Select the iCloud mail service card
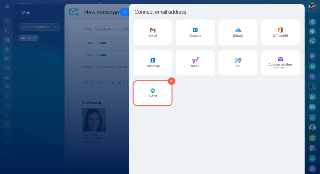 [x=238, y=33]
